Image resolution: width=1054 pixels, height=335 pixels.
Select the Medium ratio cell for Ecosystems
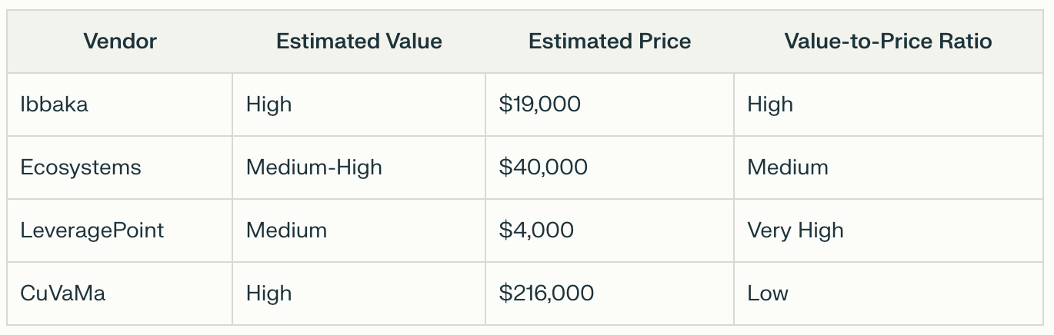890,167
